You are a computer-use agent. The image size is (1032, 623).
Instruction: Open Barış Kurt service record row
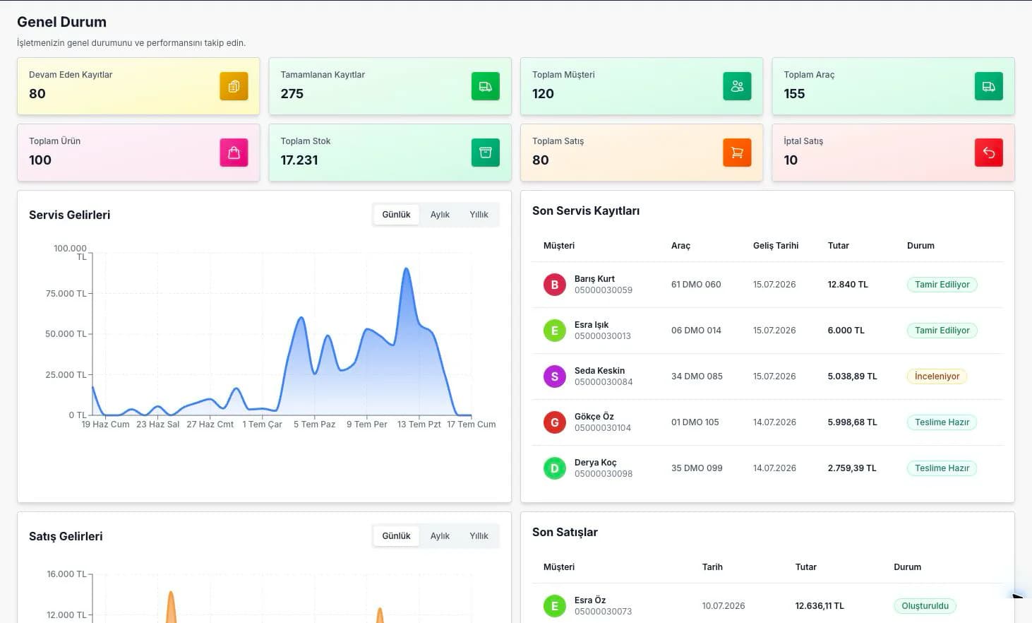[x=767, y=285]
